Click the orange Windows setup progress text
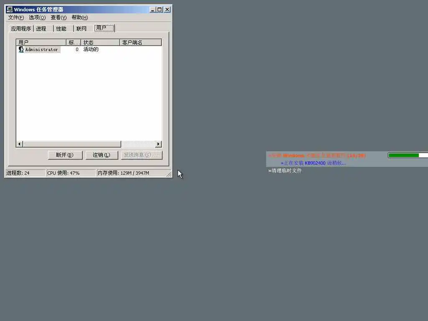Viewport: 428px width, 321px height. 317,155
